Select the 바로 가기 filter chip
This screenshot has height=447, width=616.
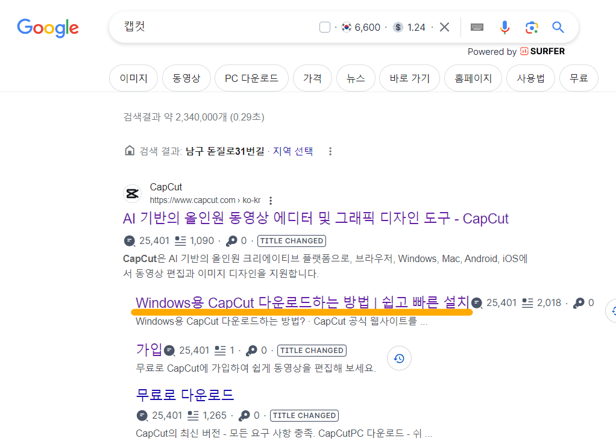[x=409, y=78]
